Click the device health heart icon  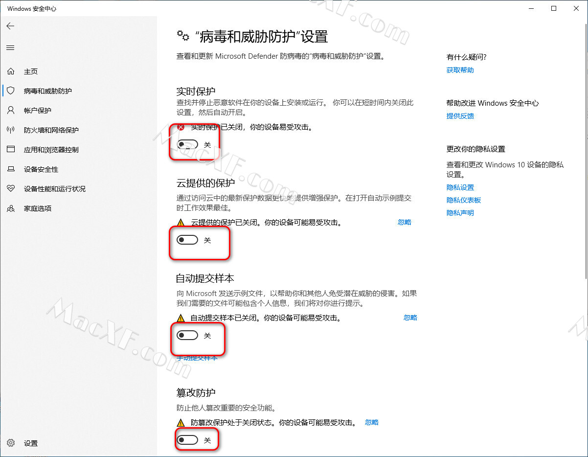point(11,189)
